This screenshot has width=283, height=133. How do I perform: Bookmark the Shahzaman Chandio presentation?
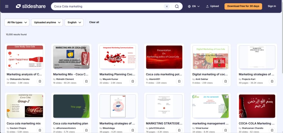pos(272,130)
